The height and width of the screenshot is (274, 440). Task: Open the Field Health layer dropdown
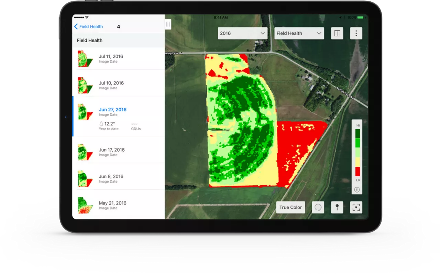[299, 33]
